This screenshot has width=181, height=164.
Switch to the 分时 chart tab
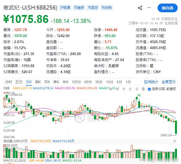point(8,82)
